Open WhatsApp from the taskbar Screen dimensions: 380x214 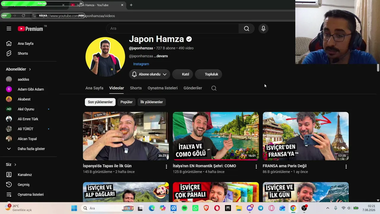pos(195,208)
